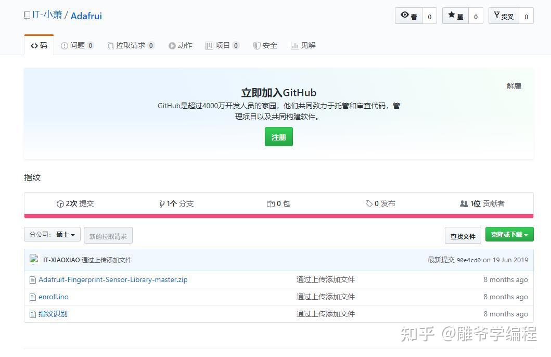Open the 见解 tab
The image size is (551, 357).
point(303,45)
